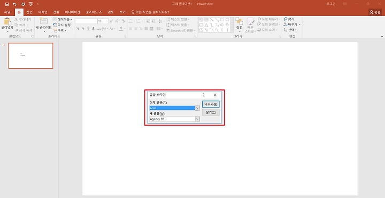The width and height of the screenshot is (385, 198).
Task: Select the Rectangle shape in shapes gallery
Action: point(222,20)
